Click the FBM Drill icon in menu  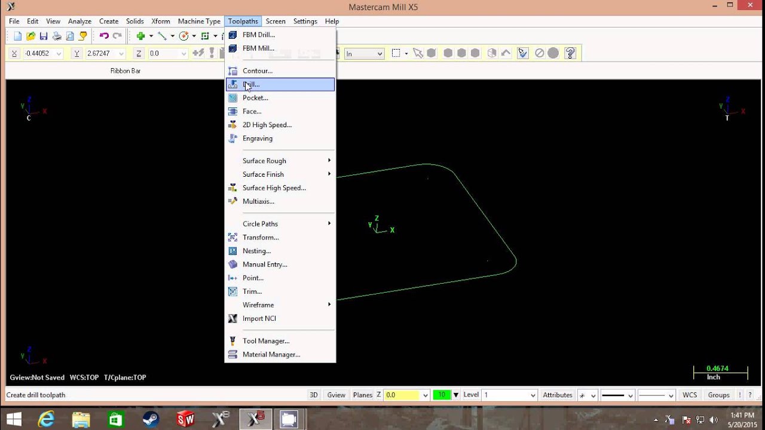click(232, 35)
